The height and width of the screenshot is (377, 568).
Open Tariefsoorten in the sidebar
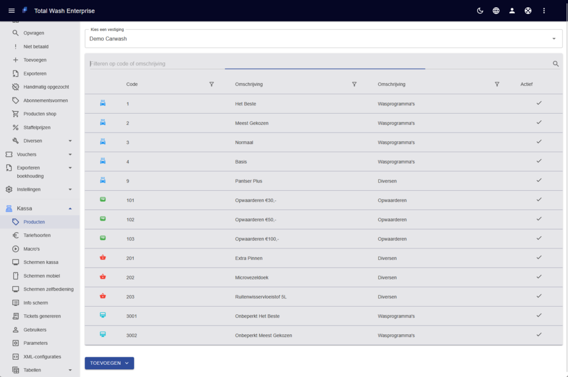coord(37,236)
